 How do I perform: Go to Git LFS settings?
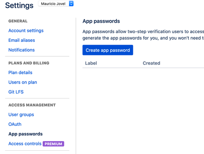point(16,92)
